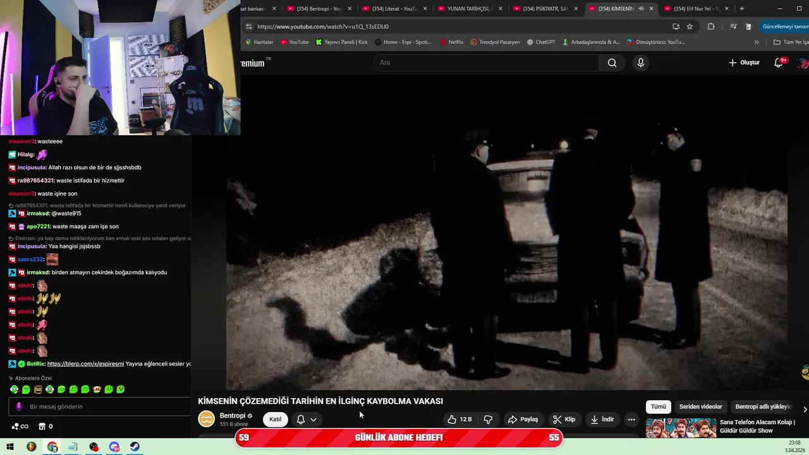Click the İndir download button

pyautogui.click(x=602, y=420)
